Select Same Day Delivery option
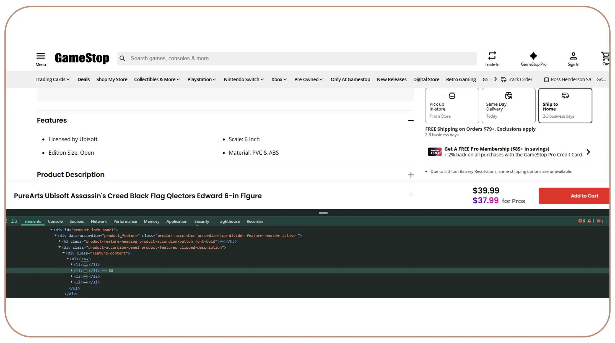The height and width of the screenshot is (343, 615). pyautogui.click(x=508, y=105)
